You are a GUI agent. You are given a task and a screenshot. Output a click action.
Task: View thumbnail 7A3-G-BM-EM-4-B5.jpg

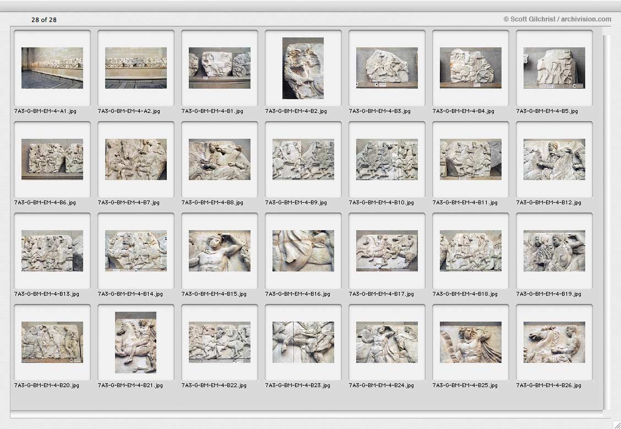[x=554, y=68]
